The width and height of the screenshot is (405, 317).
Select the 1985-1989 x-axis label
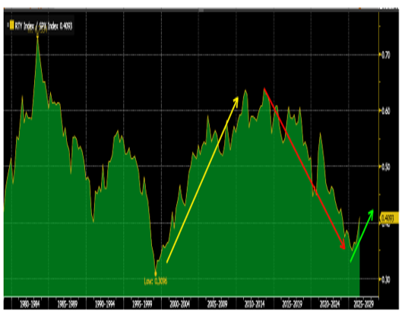pyautogui.click(x=68, y=304)
